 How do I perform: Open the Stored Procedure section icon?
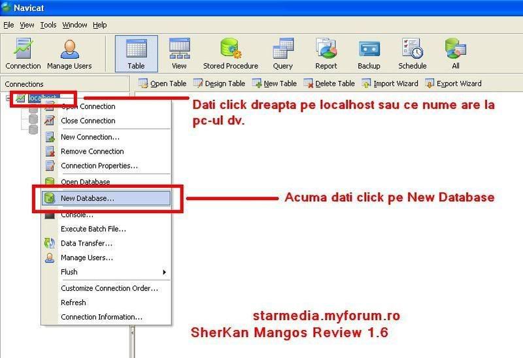[230, 54]
